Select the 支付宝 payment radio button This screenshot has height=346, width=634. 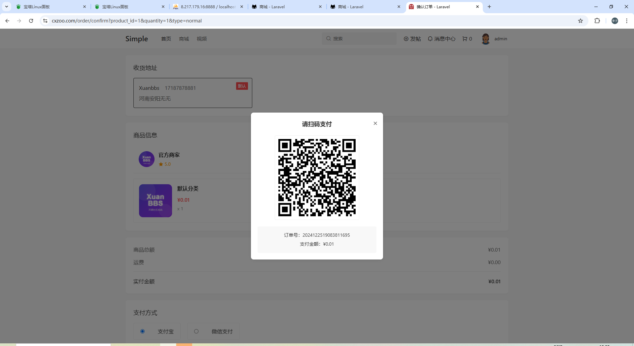pyautogui.click(x=142, y=331)
